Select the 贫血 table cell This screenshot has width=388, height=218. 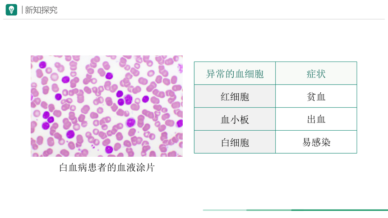(316, 96)
